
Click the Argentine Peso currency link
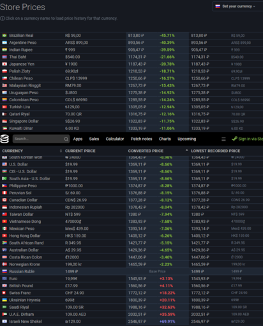(x=23, y=43)
